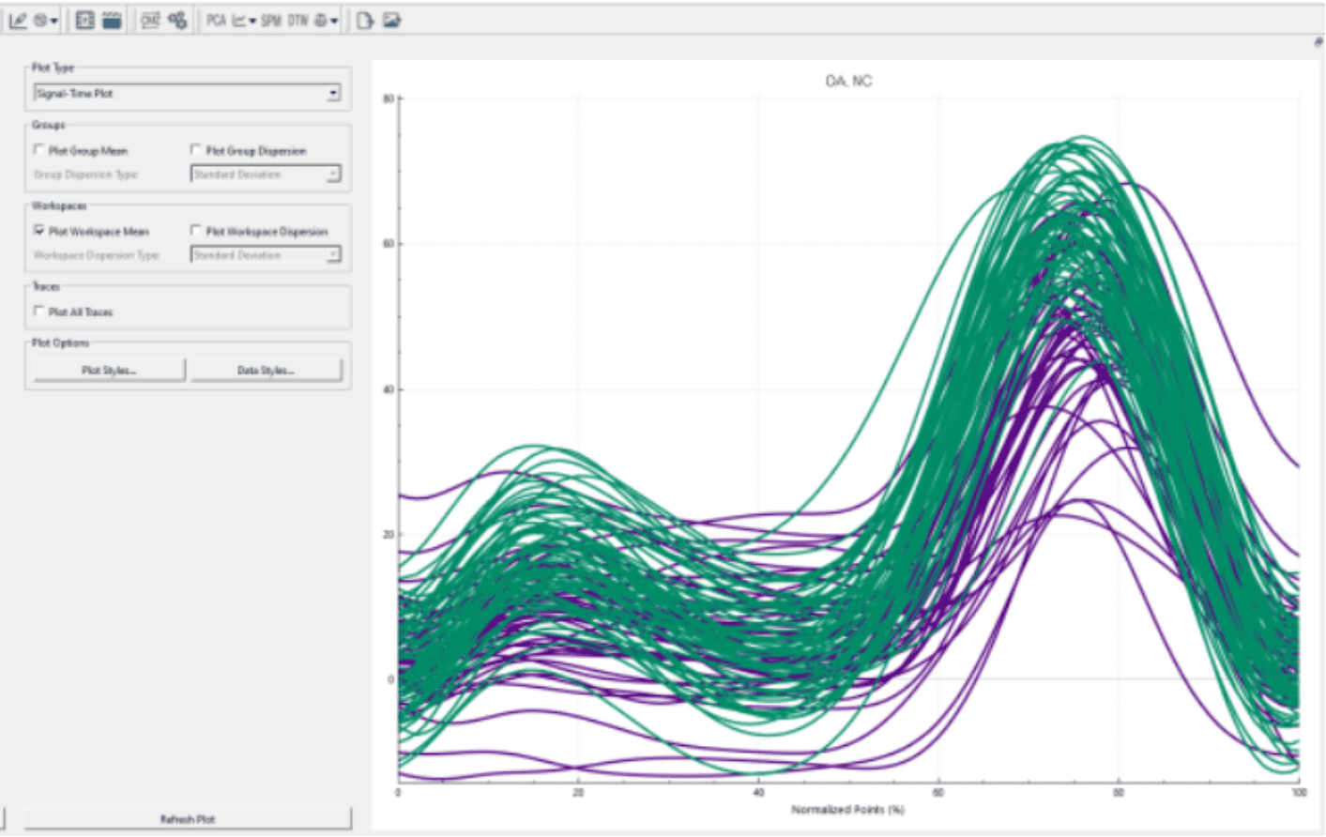
Task: Check the Plot Group Dispersion option
Action: point(196,150)
